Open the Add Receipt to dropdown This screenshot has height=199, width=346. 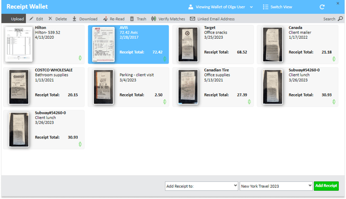click(x=201, y=186)
